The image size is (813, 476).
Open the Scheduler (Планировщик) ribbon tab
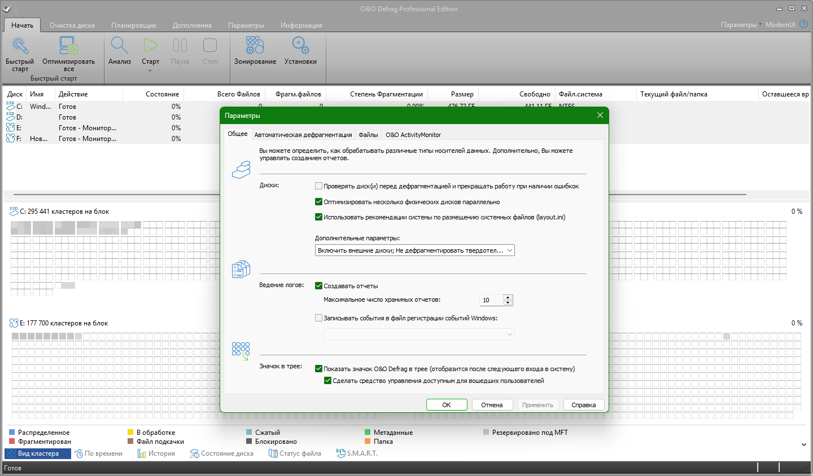pos(134,25)
